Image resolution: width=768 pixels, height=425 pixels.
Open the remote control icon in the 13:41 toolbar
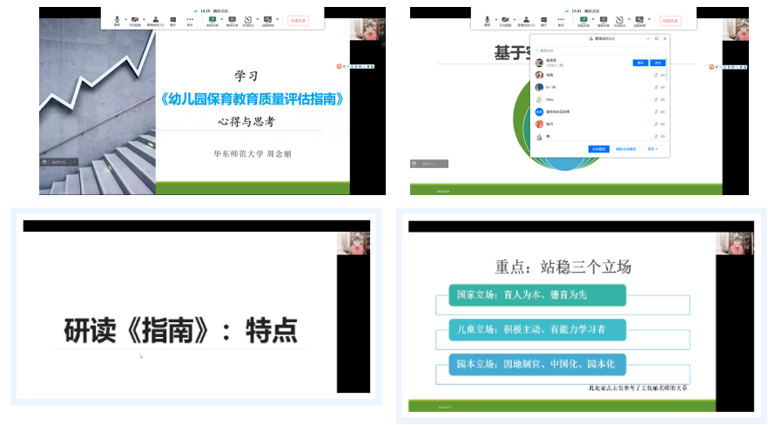click(639, 18)
